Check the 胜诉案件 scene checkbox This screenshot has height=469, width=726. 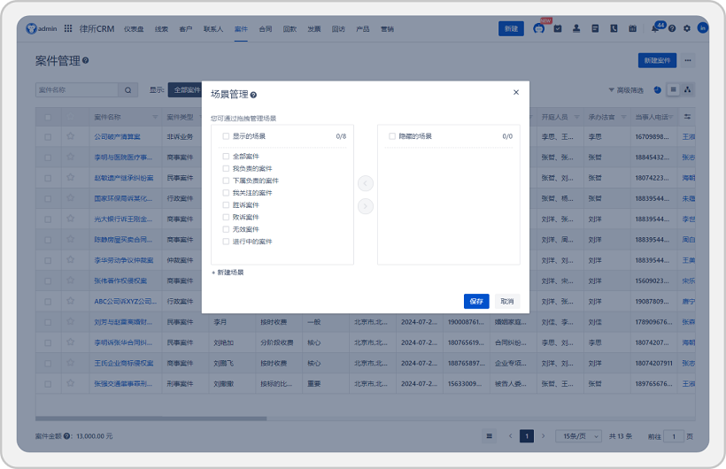[x=226, y=204]
